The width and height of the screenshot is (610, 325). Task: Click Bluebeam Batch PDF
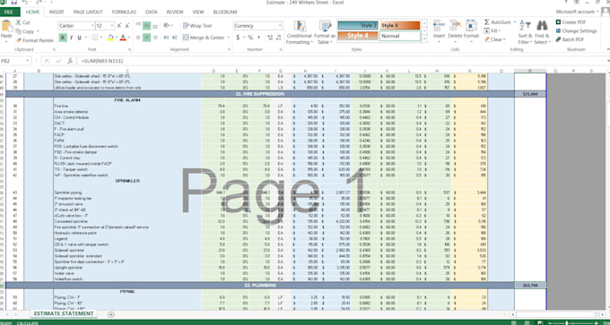click(570, 39)
